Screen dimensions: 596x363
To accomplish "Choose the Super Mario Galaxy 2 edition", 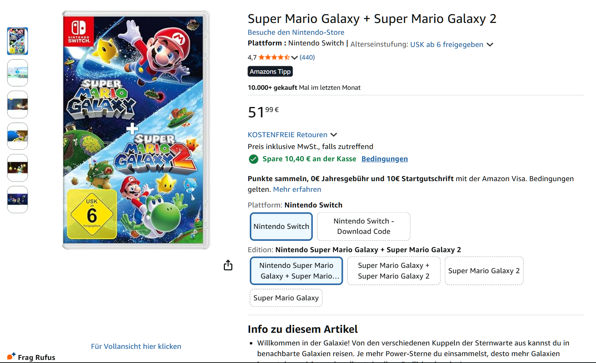I will click(484, 271).
